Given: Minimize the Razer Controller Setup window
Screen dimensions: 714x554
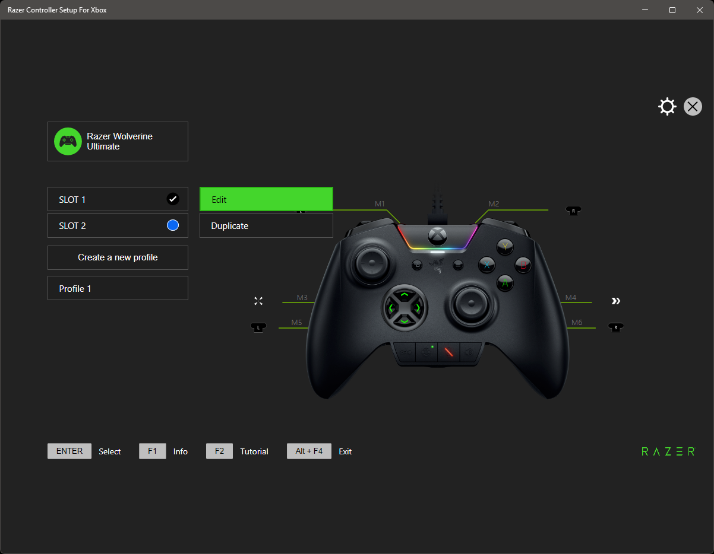Looking at the screenshot, I should coord(645,10).
